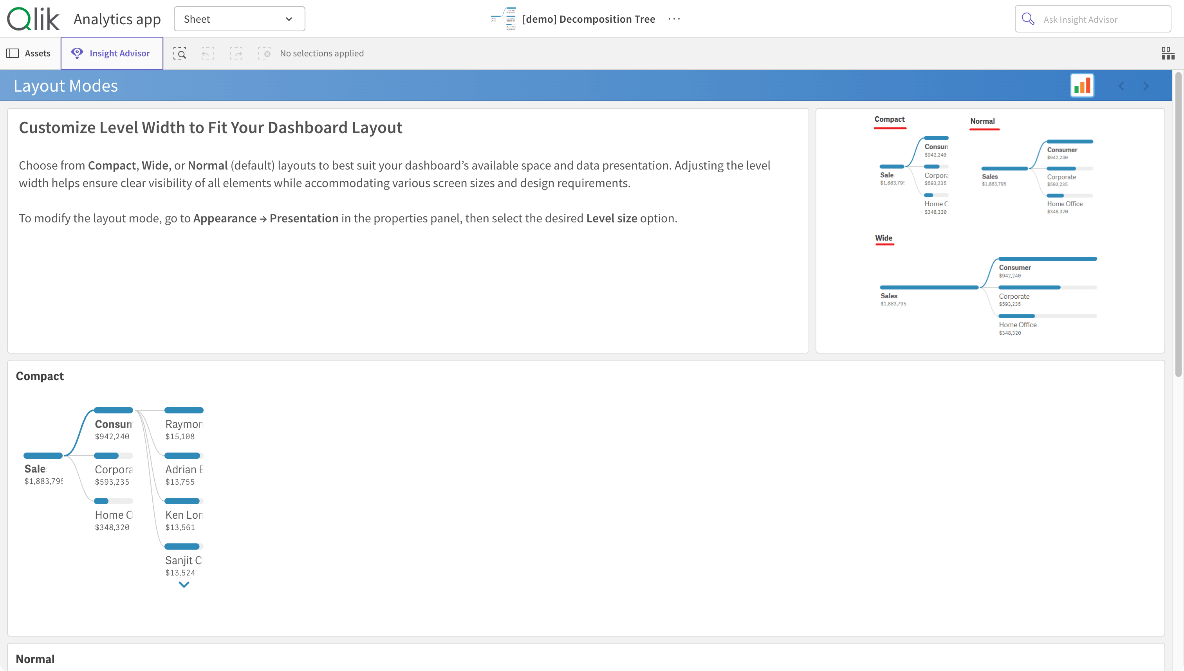Image resolution: width=1184 pixels, height=671 pixels.
Task: Click the step forward selection icon
Action: (236, 54)
